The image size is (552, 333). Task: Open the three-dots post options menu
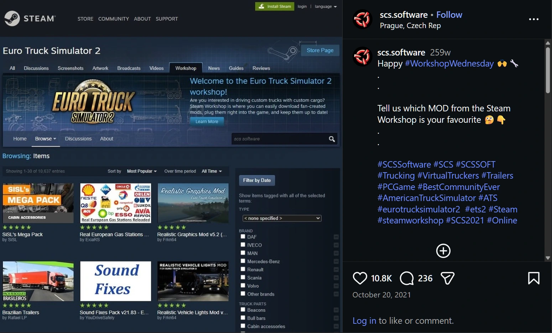(533, 19)
